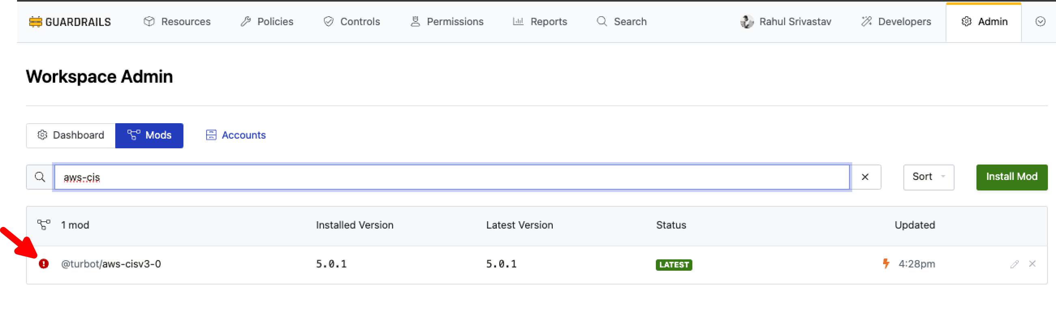Clear the aws-cis search text
1056x325 pixels.
(x=865, y=177)
